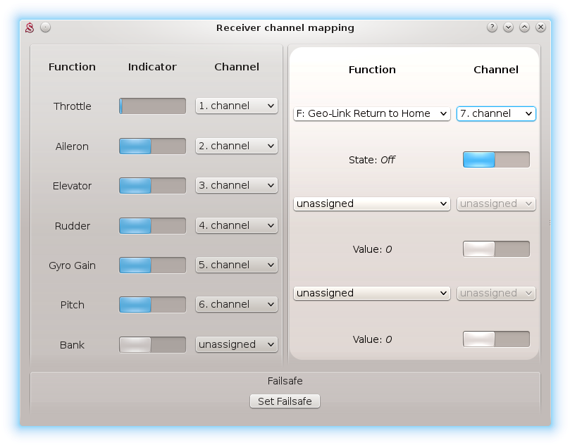Screen dimensions: 570x445
Task: Open the help question mark button
Action: coord(492,27)
